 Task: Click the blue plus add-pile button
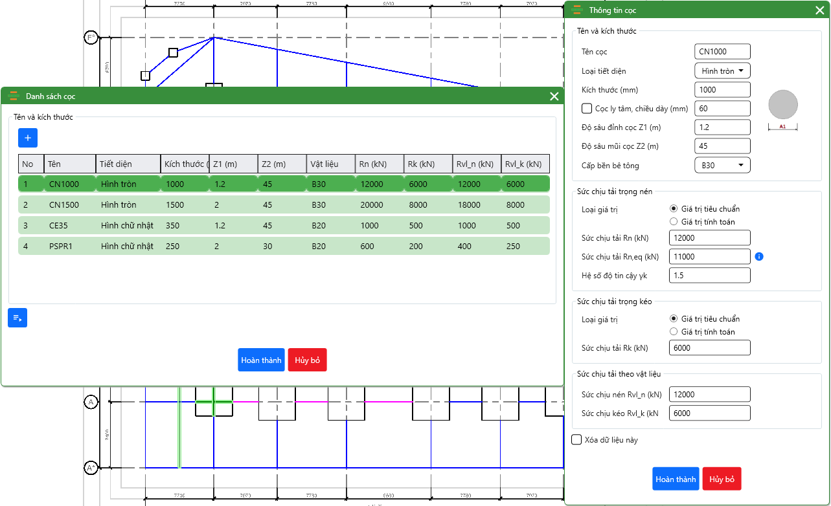tap(28, 138)
